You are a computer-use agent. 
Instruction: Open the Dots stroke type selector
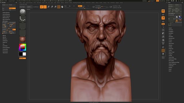click(22, 19)
